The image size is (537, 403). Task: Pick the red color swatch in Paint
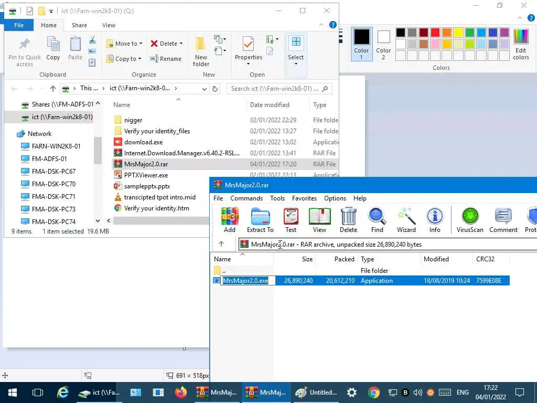click(435, 33)
